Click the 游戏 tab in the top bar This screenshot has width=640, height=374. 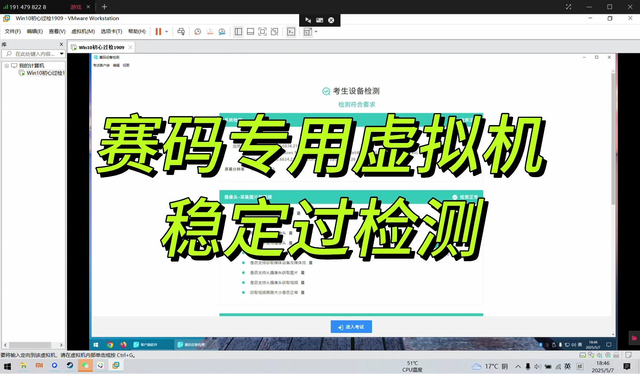click(x=76, y=7)
